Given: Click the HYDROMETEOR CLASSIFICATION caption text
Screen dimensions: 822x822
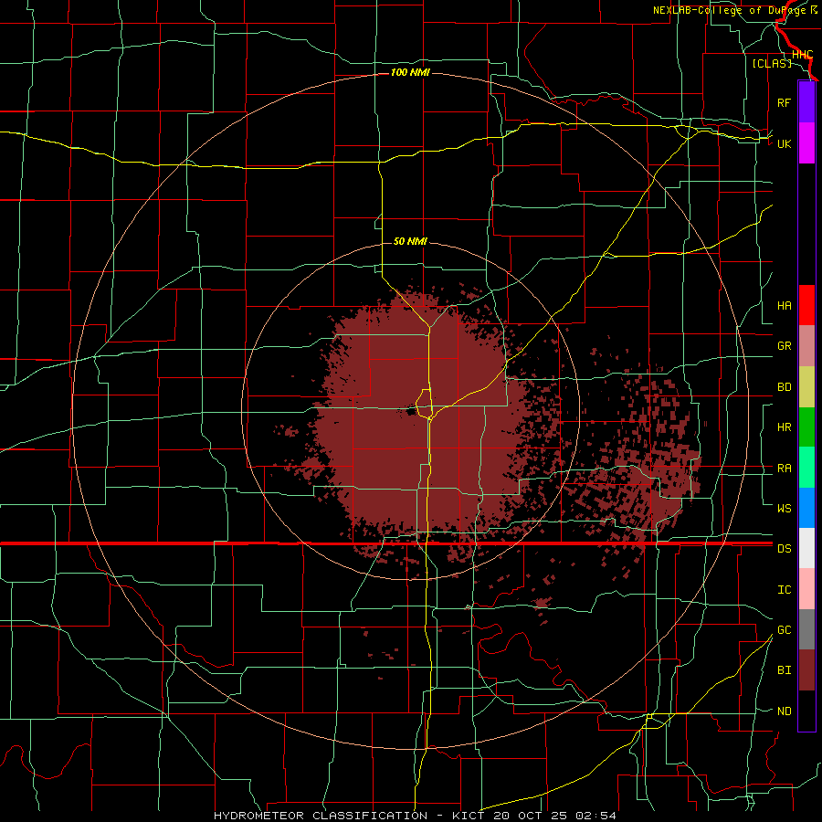Looking at the screenshot, I should click(321, 816).
